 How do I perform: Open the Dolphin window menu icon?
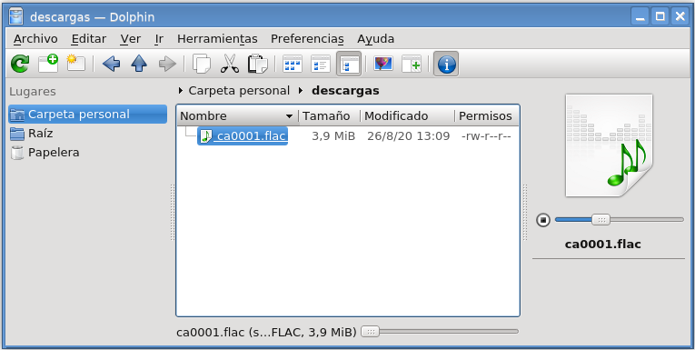[x=16, y=17]
